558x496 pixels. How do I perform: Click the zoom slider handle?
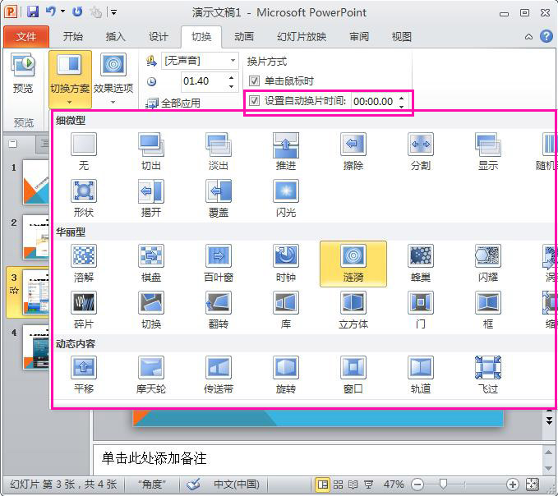[x=443, y=484]
